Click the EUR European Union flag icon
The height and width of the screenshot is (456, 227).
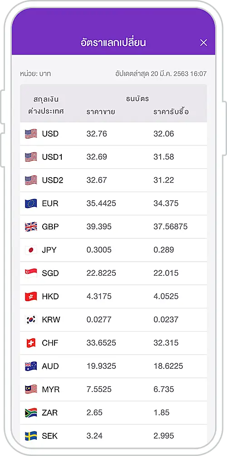[x=31, y=203]
